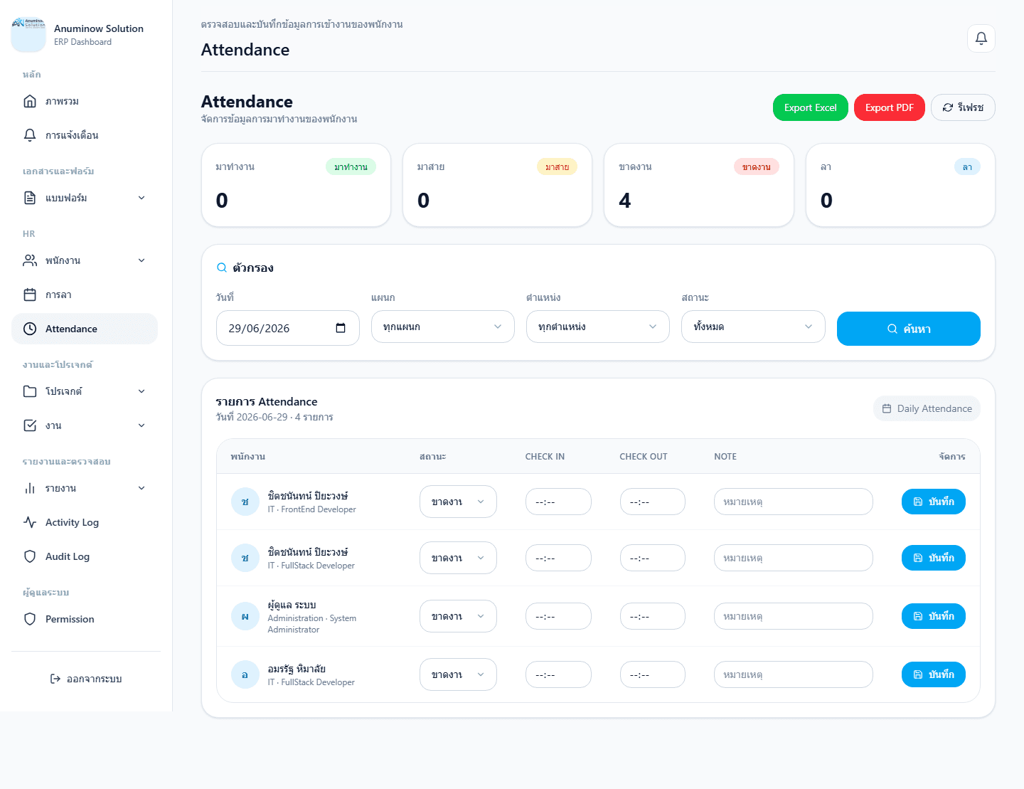Go to Activity Log page

click(85, 522)
